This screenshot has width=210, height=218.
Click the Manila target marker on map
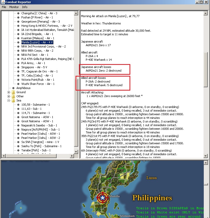pos(103,197)
